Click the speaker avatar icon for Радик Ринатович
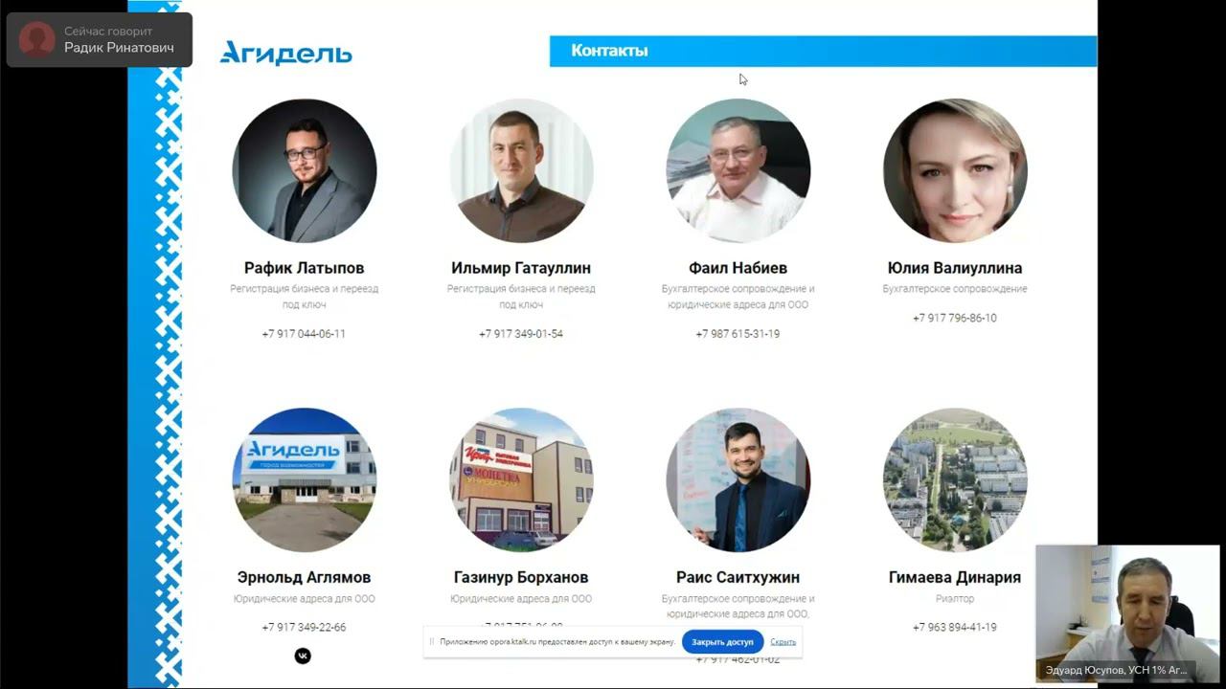1226x689 pixels. tap(36, 40)
